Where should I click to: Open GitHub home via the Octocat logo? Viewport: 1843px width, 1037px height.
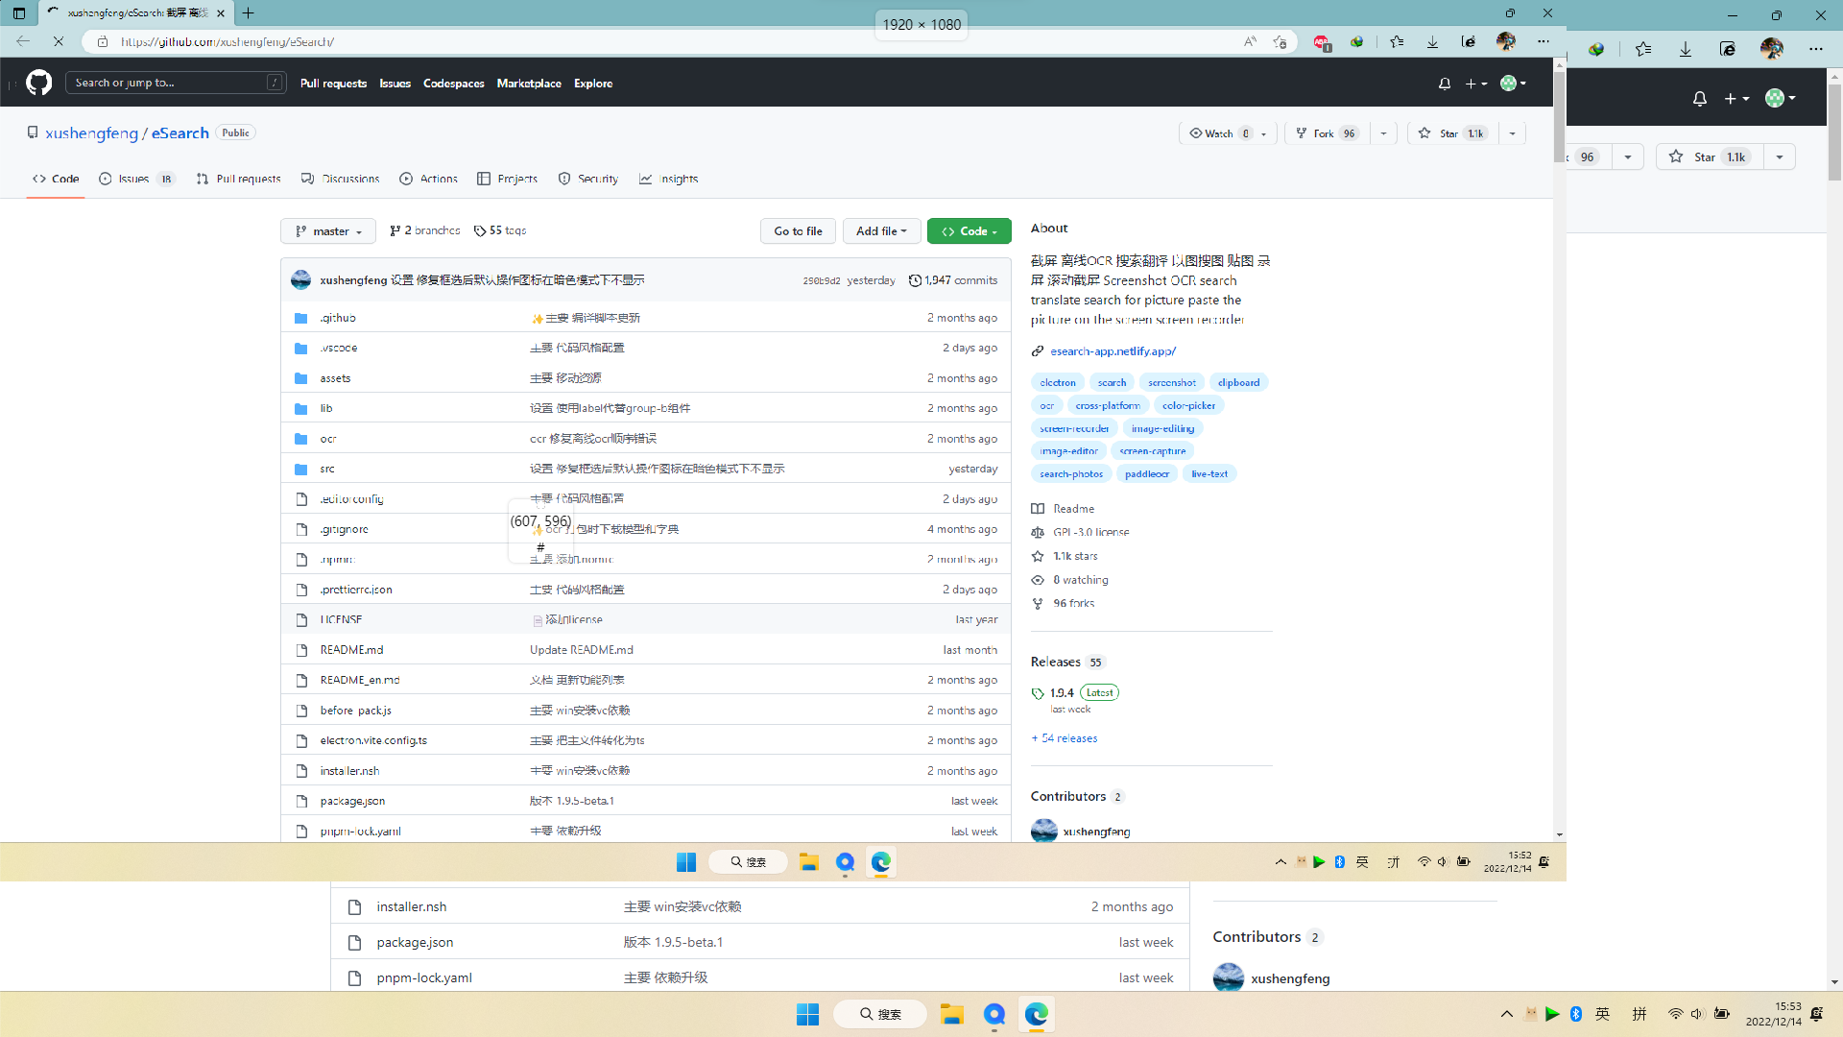(x=38, y=83)
